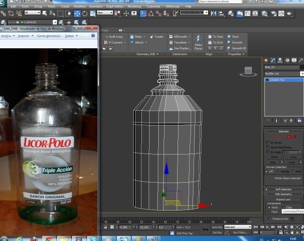Viewport: 304px width, 241px height.
Task: Open the Display panel tab icon
Action: click(x=294, y=60)
